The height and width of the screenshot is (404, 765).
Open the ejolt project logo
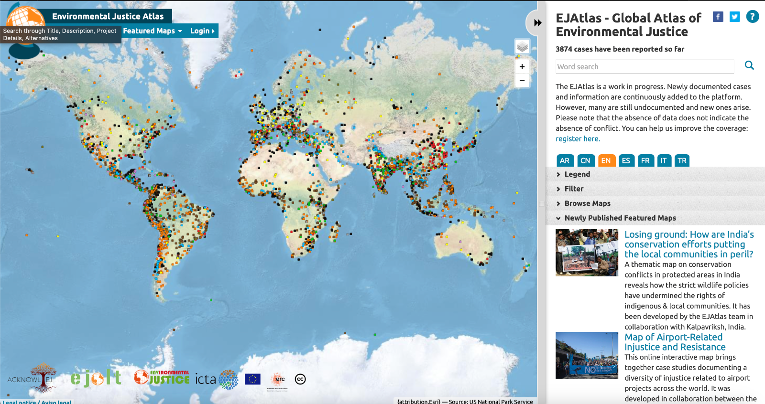click(96, 378)
